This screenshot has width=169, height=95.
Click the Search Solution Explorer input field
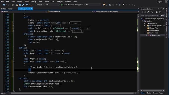point(151,15)
